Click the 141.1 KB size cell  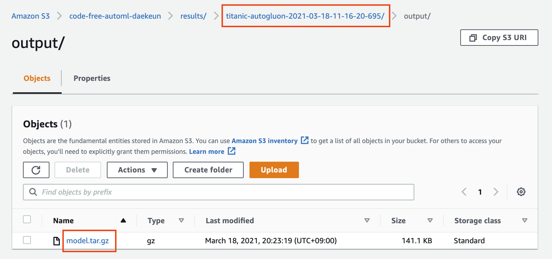click(x=417, y=241)
